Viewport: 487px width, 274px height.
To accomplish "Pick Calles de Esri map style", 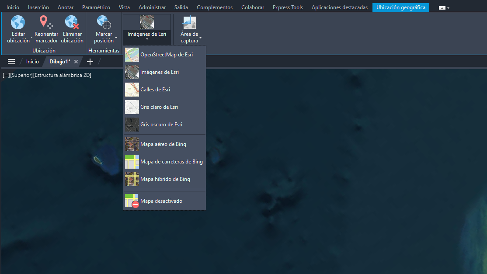I will [x=165, y=90].
